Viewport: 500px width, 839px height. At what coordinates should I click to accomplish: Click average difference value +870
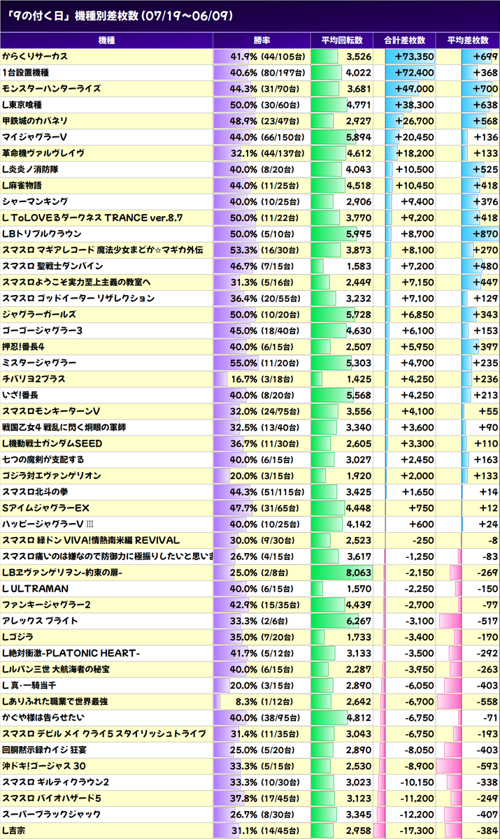click(x=486, y=234)
